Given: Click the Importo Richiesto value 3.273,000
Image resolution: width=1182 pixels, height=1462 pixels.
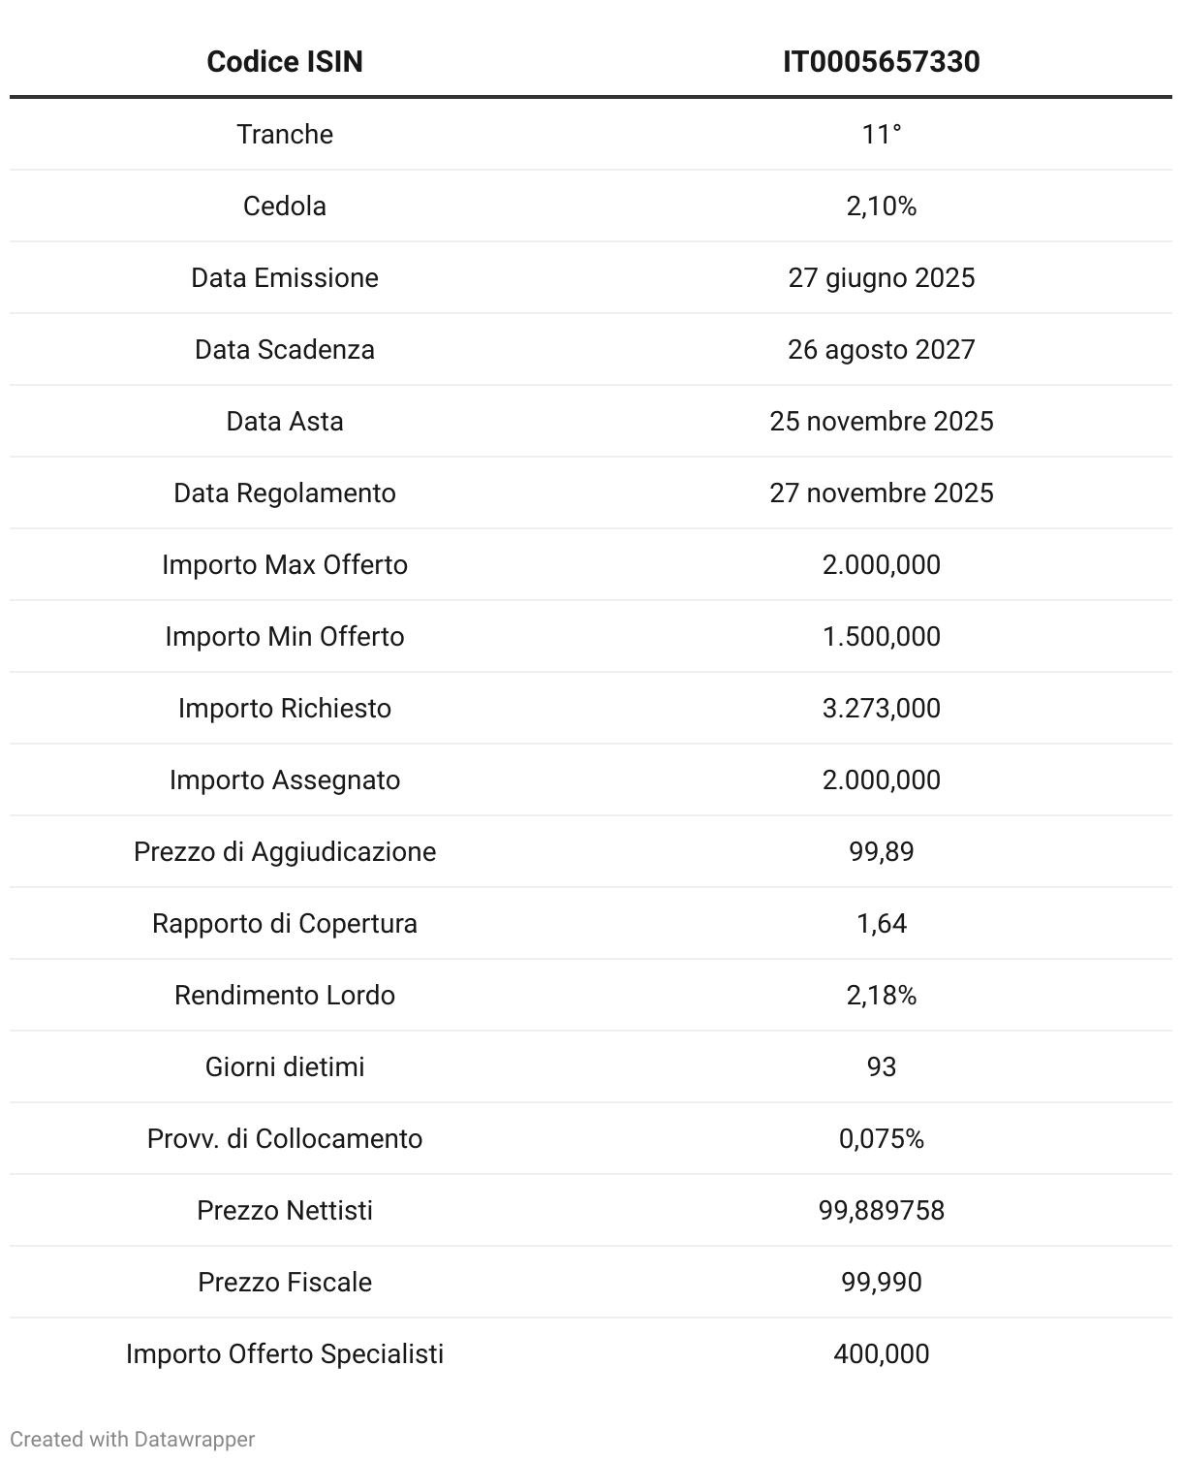Looking at the screenshot, I should pyautogui.click(x=881, y=708).
